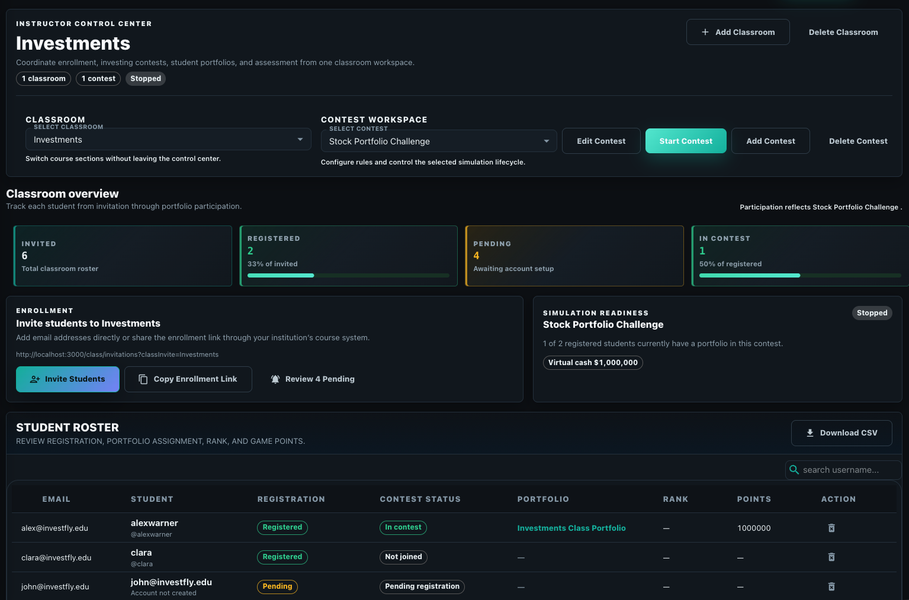
Task: Click the localhost enrollment invitation URL
Action: tap(117, 354)
